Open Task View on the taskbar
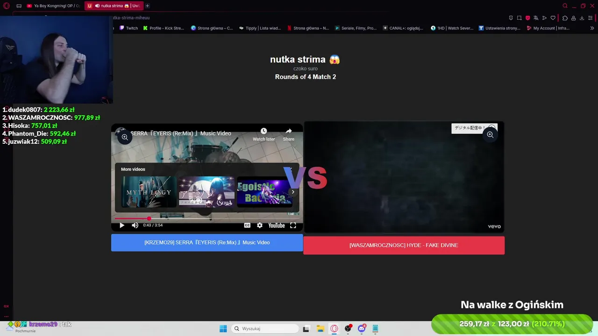 click(x=306, y=329)
